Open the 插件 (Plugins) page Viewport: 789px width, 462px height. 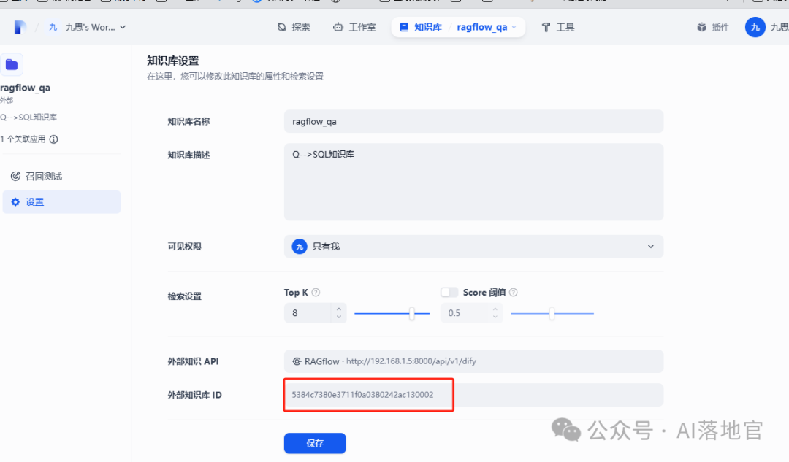[713, 27]
